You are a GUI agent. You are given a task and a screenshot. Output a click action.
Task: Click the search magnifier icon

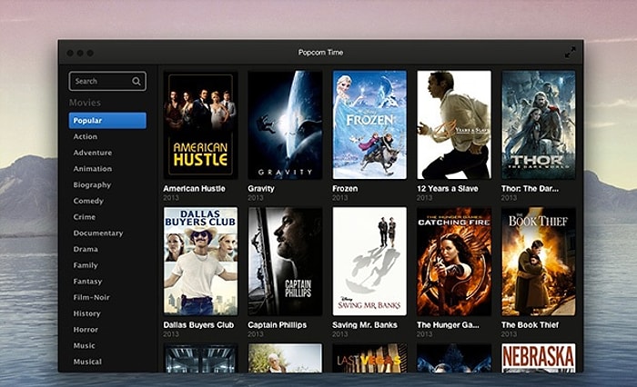pos(136,82)
